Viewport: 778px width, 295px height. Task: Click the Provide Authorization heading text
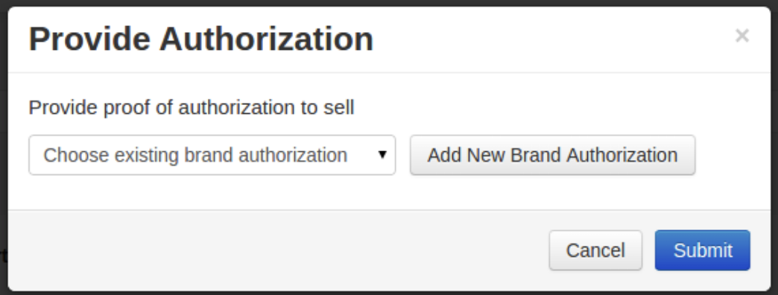pyautogui.click(x=201, y=39)
